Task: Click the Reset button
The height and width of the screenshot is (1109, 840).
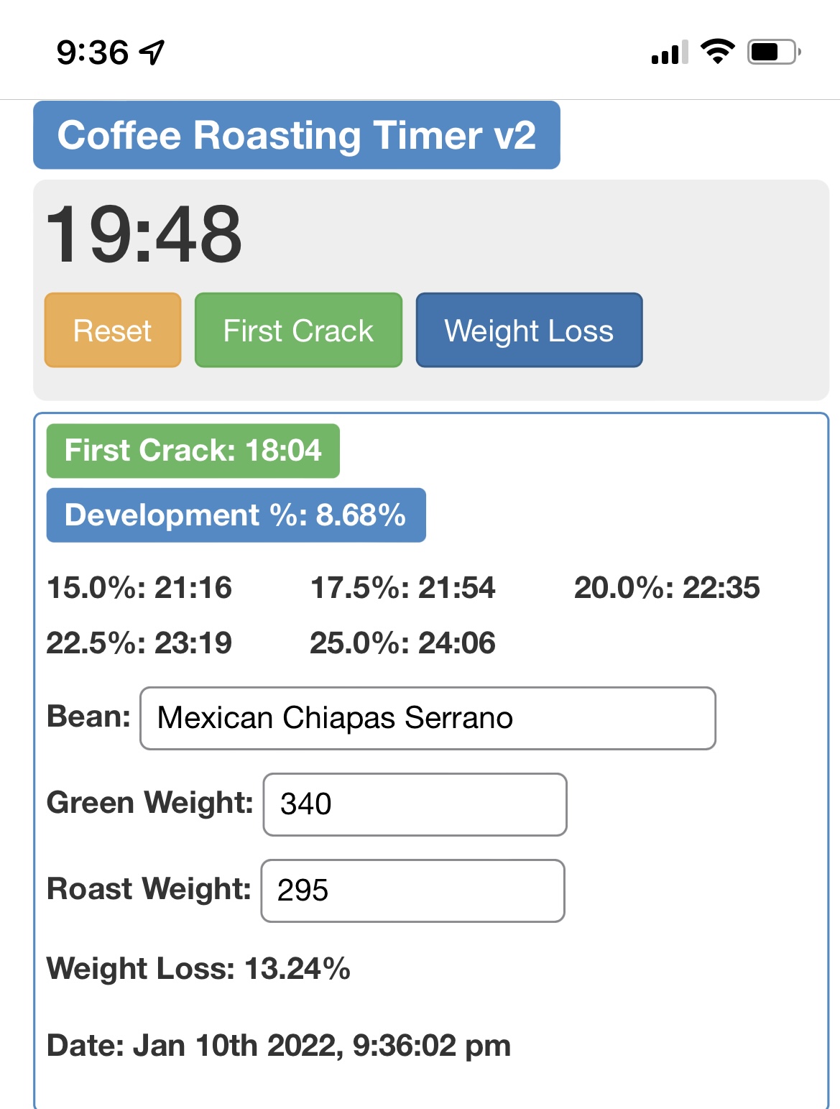Action: pyautogui.click(x=113, y=330)
